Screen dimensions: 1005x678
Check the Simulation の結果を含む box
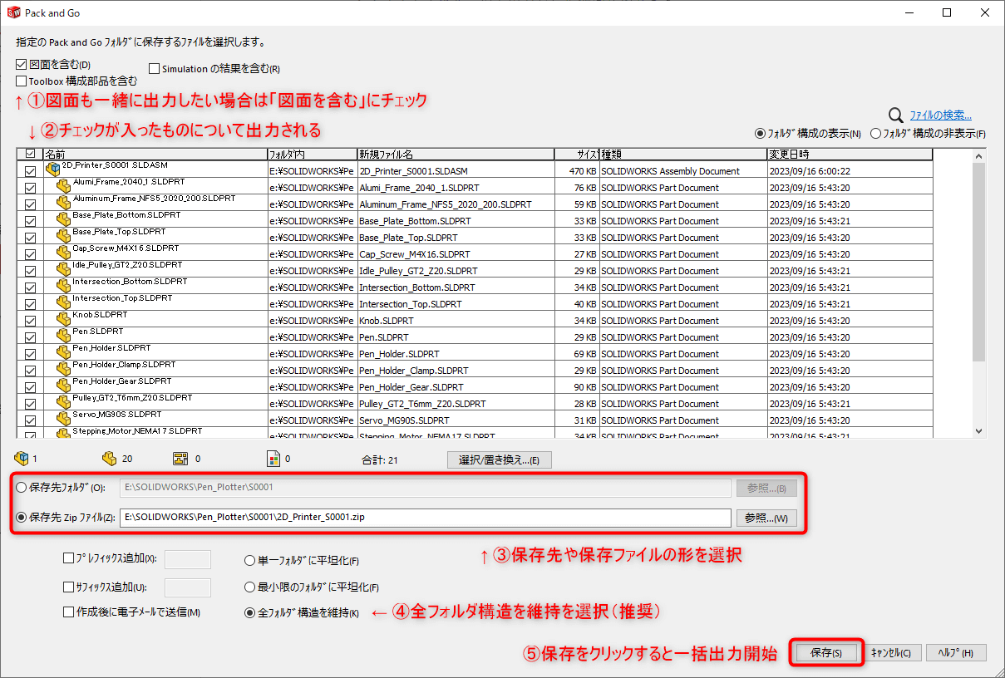click(153, 68)
